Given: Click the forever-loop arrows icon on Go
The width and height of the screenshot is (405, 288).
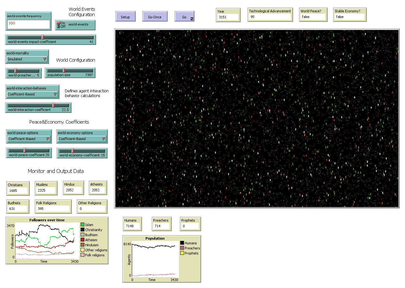Looking at the screenshot, I should [192, 19].
